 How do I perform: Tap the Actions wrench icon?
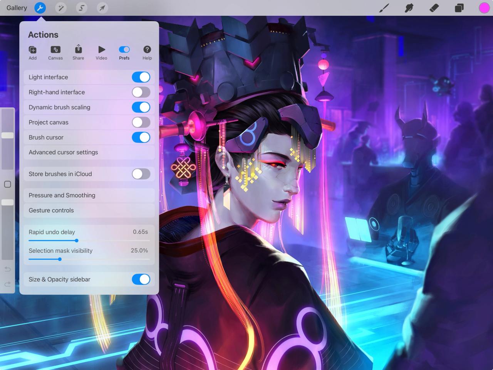tap(40, 8)
